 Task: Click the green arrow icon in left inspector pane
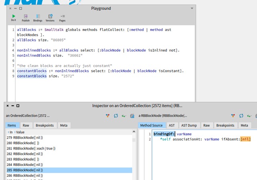(124, 116)
